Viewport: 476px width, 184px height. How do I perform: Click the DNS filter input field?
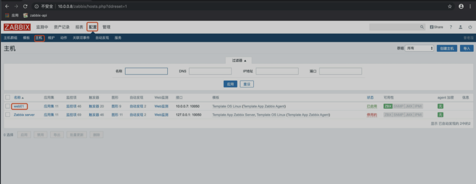pyautogui.click(x=210, y=71)
